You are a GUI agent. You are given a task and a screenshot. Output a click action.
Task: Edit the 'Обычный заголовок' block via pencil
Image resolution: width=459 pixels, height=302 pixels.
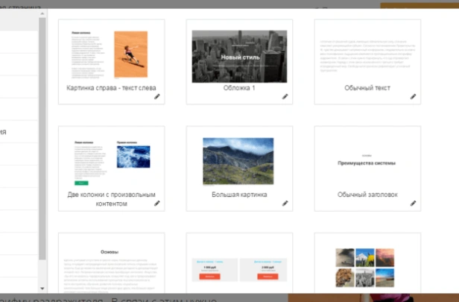pos(413,203)
